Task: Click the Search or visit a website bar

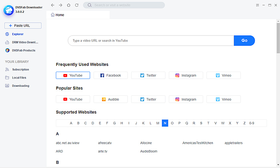Action: [x=124, y=5]
